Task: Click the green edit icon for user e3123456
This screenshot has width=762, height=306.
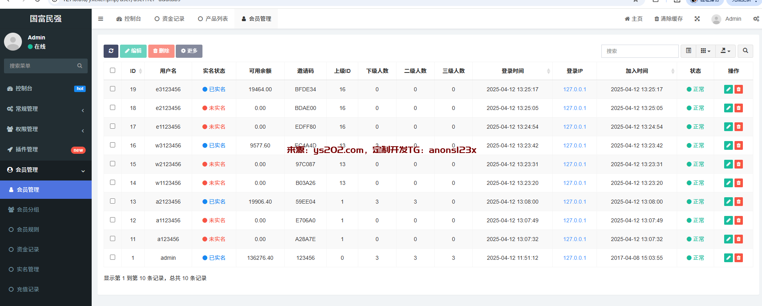Action: [728, 89]
